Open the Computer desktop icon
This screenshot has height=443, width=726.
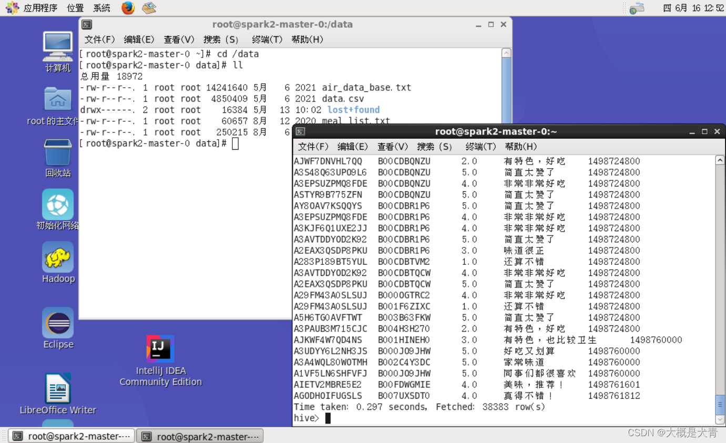coord(58,47)
